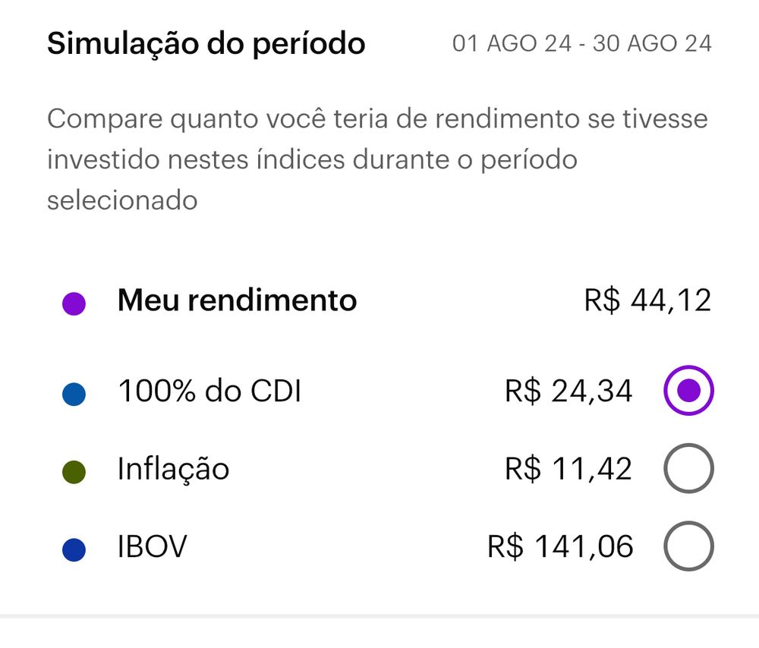Click the word selecionado in the description
759x648 pixels.
[x=122, y=201]
